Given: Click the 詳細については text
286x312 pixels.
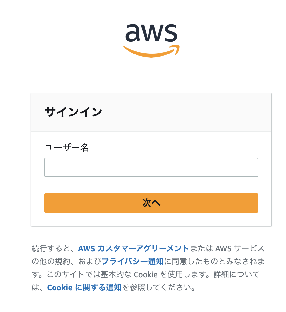Looking at the screenshot, I should [x=237, y=274].
